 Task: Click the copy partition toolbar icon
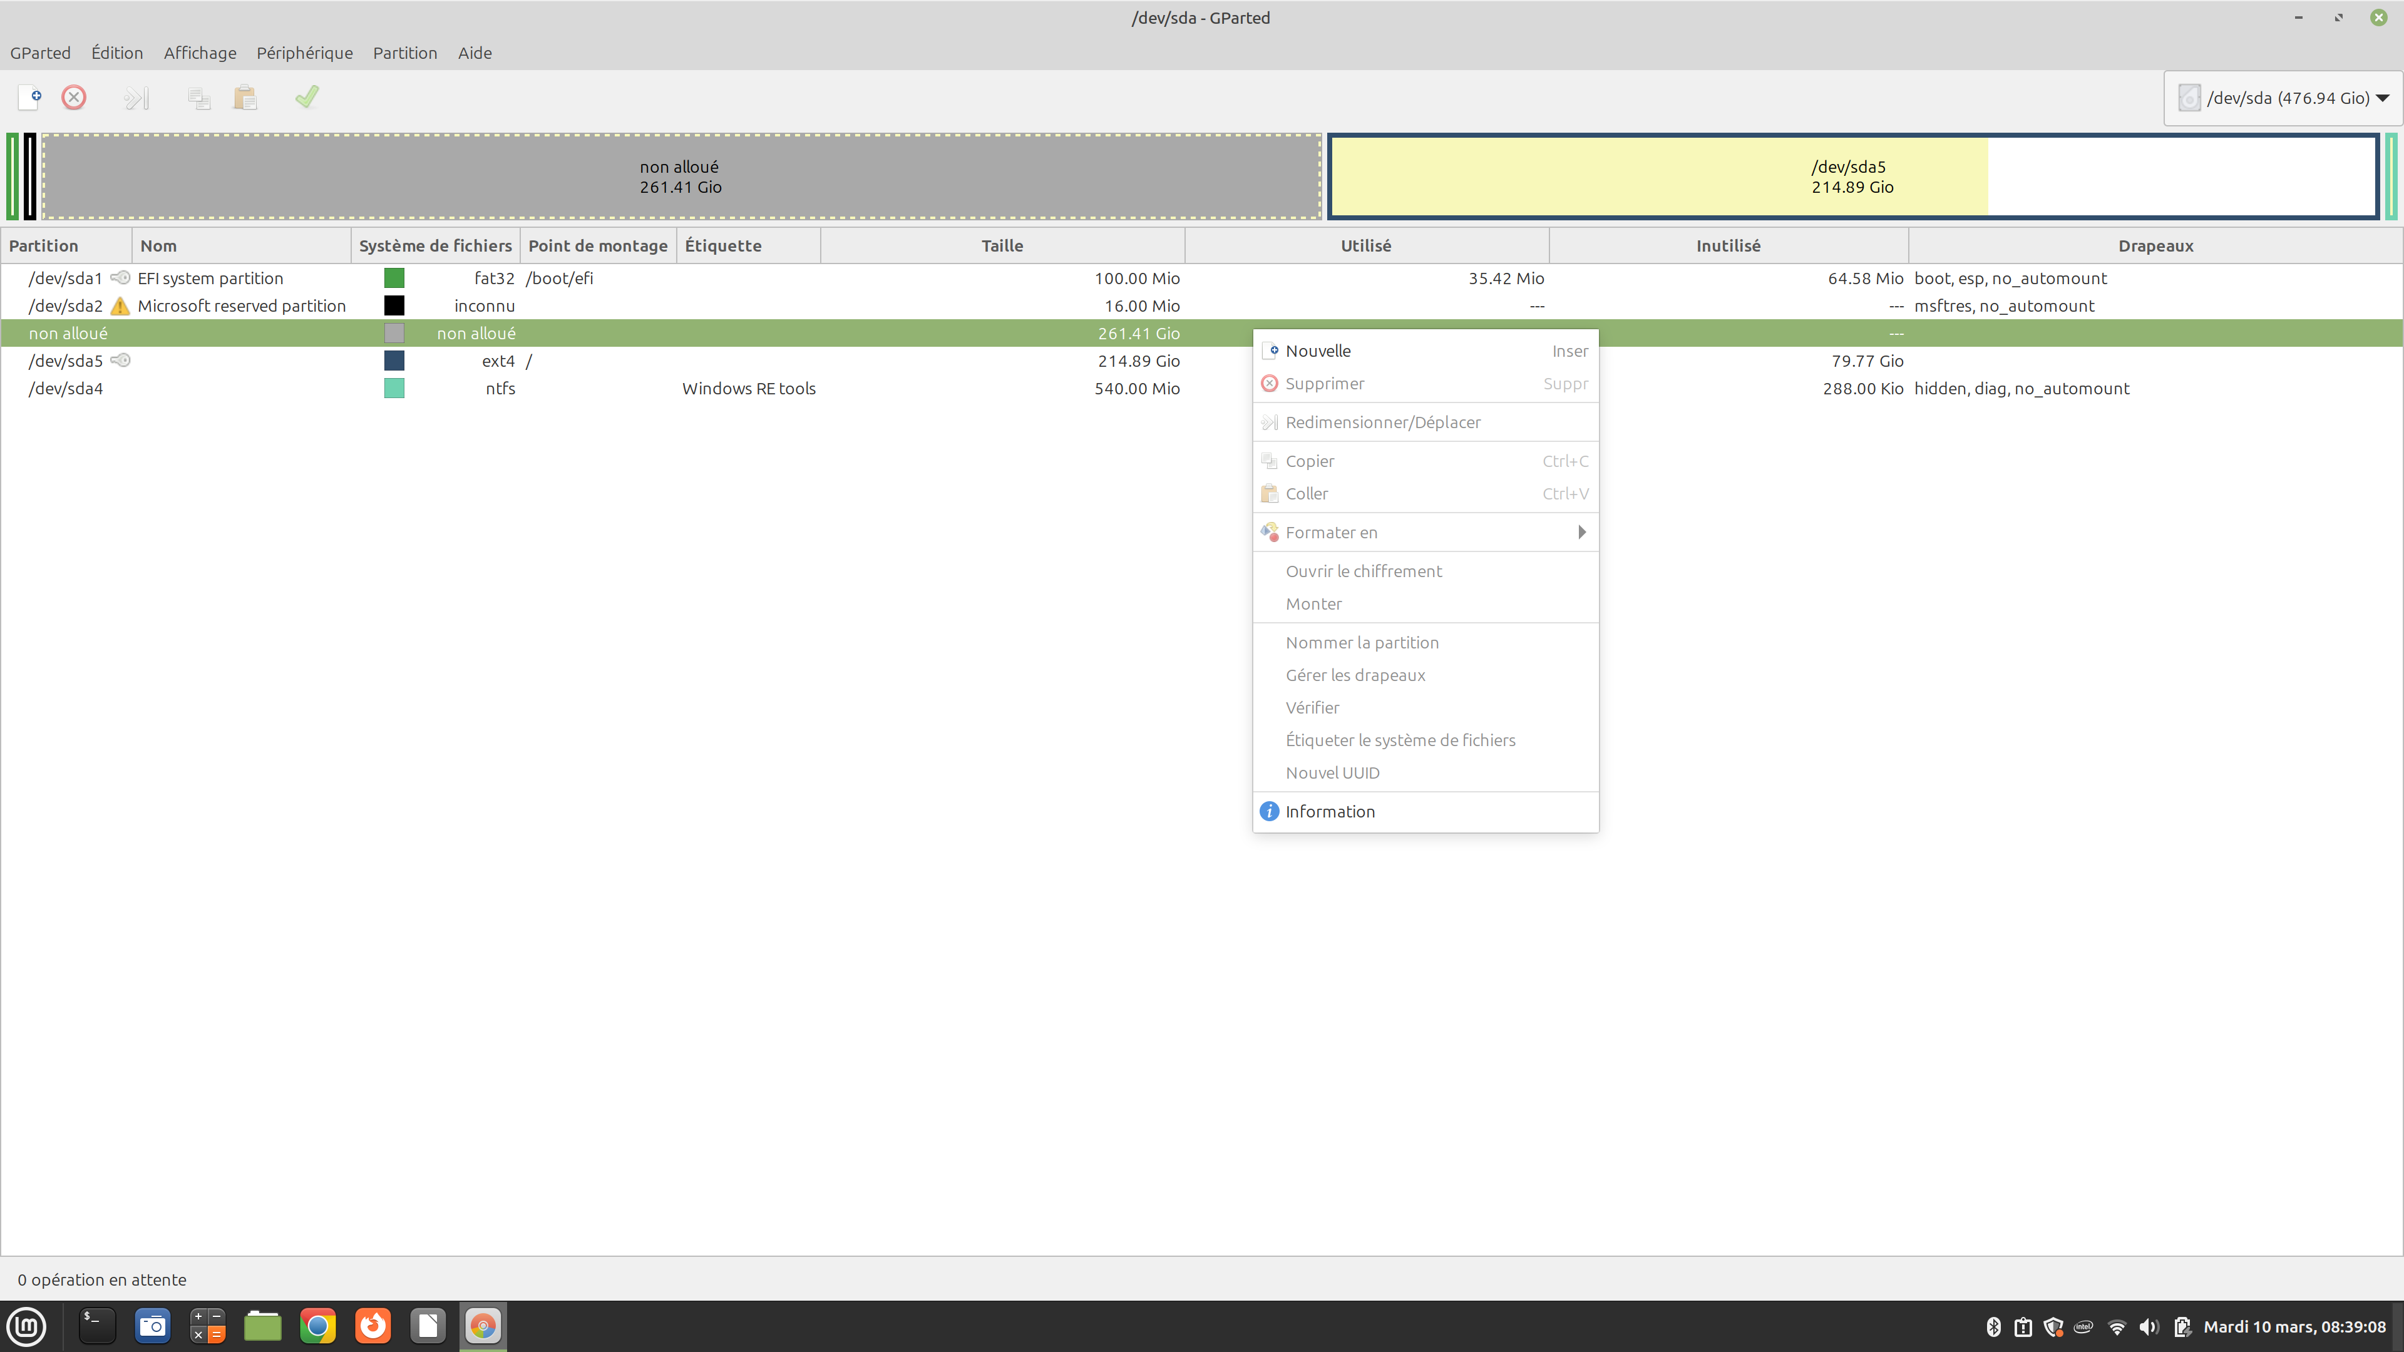(x=199, y=97)
